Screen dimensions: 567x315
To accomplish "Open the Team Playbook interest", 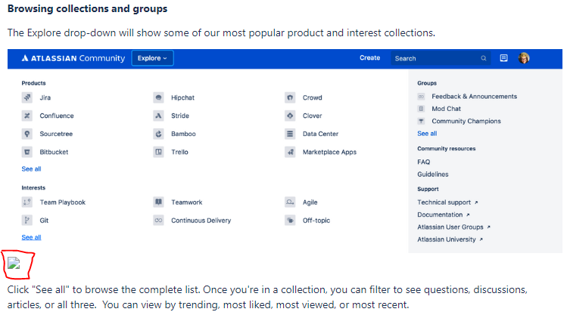I will (63, 202).
